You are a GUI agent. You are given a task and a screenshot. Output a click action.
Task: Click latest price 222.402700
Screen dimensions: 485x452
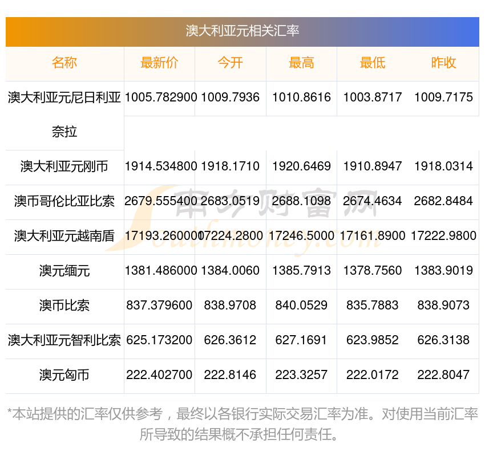[x=159, y=374]
